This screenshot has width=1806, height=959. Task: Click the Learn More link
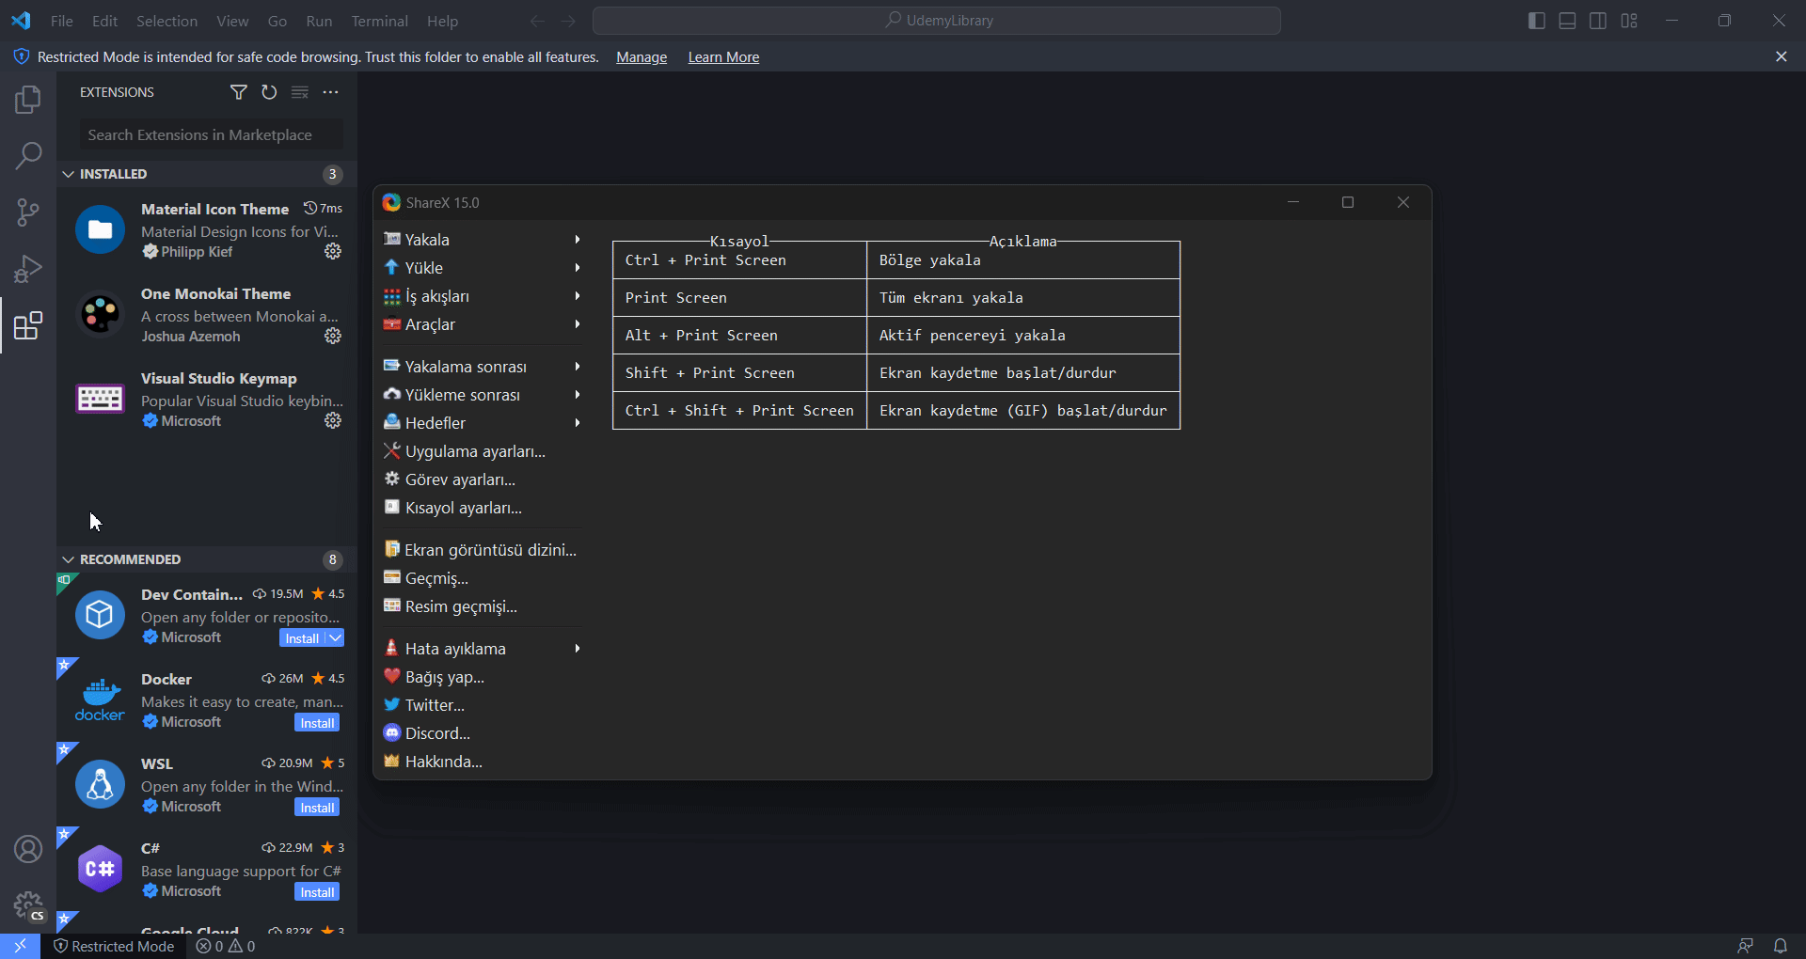pos(722,56)
